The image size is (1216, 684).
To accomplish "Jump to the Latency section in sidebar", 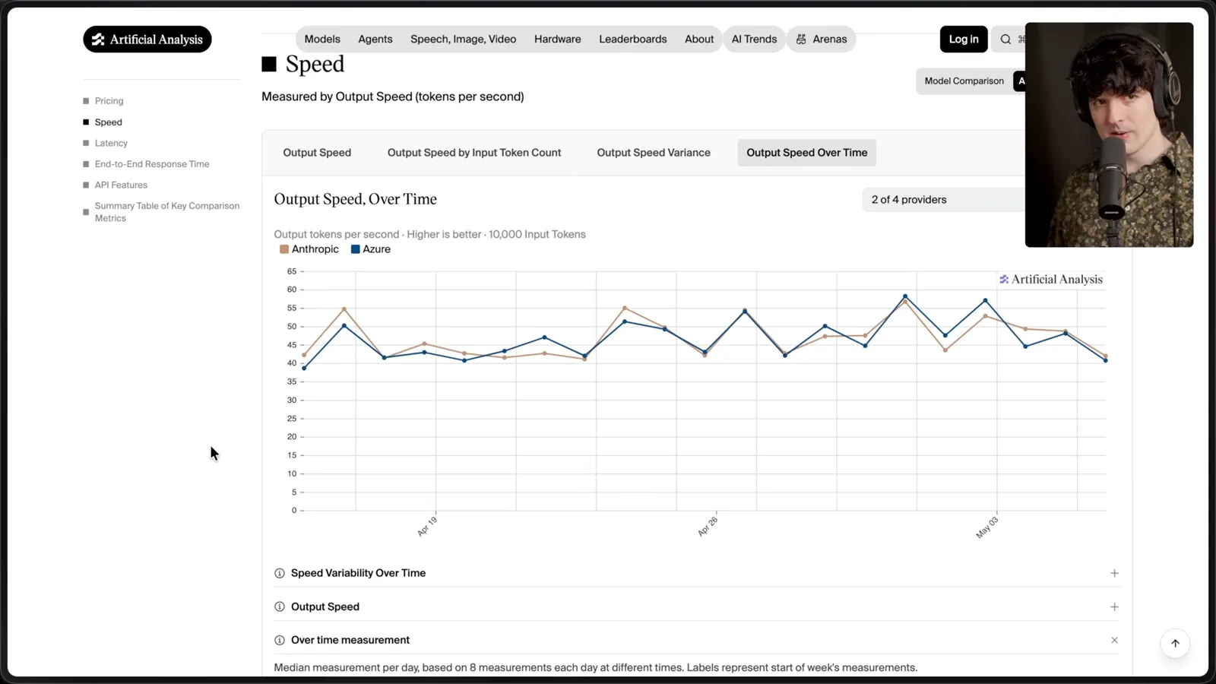I will (x=111, y=143).
